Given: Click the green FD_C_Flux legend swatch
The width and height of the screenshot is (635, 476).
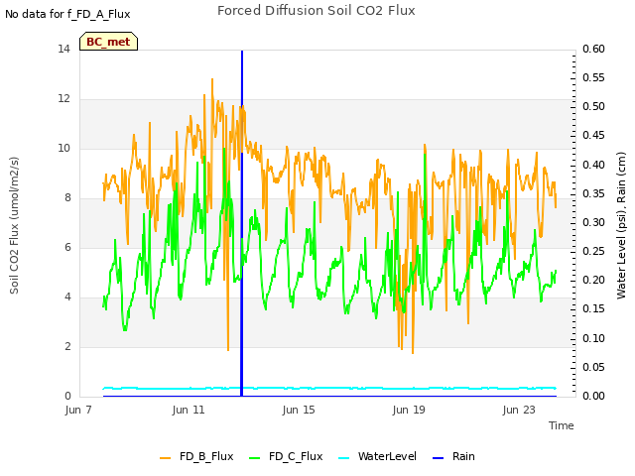Looking at the screenshot, I should [254, 458].
